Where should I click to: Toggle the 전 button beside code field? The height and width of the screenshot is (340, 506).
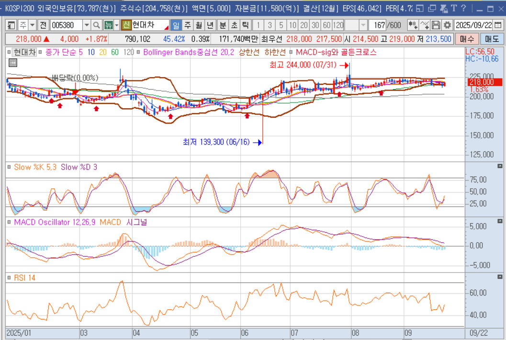pos(43,25)
